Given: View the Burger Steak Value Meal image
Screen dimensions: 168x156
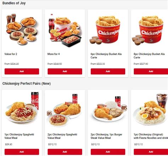Looking at the screenshot, I should (109, 109).
